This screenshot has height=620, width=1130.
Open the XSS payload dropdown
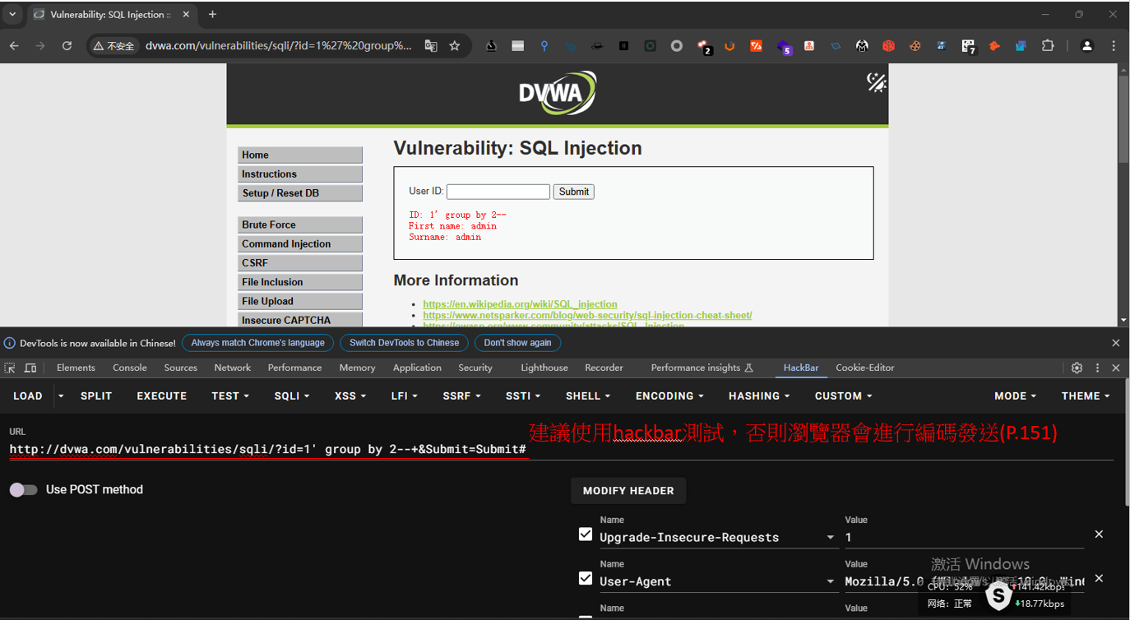(x=351, y=396)
